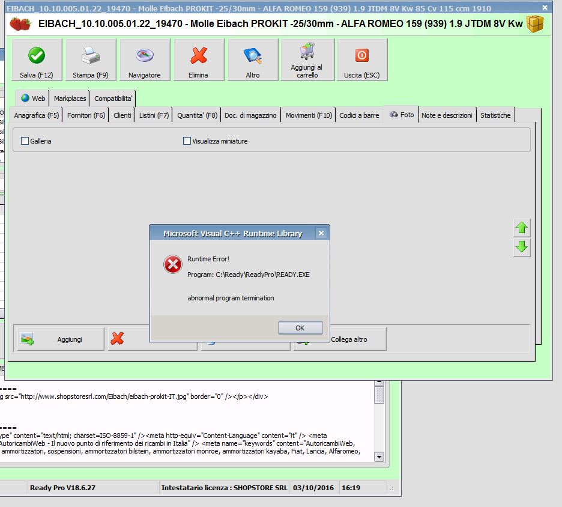Click 'abnormal program termination' message text
Viewport: 562px width, 507px height.
[x=231, y=298]
